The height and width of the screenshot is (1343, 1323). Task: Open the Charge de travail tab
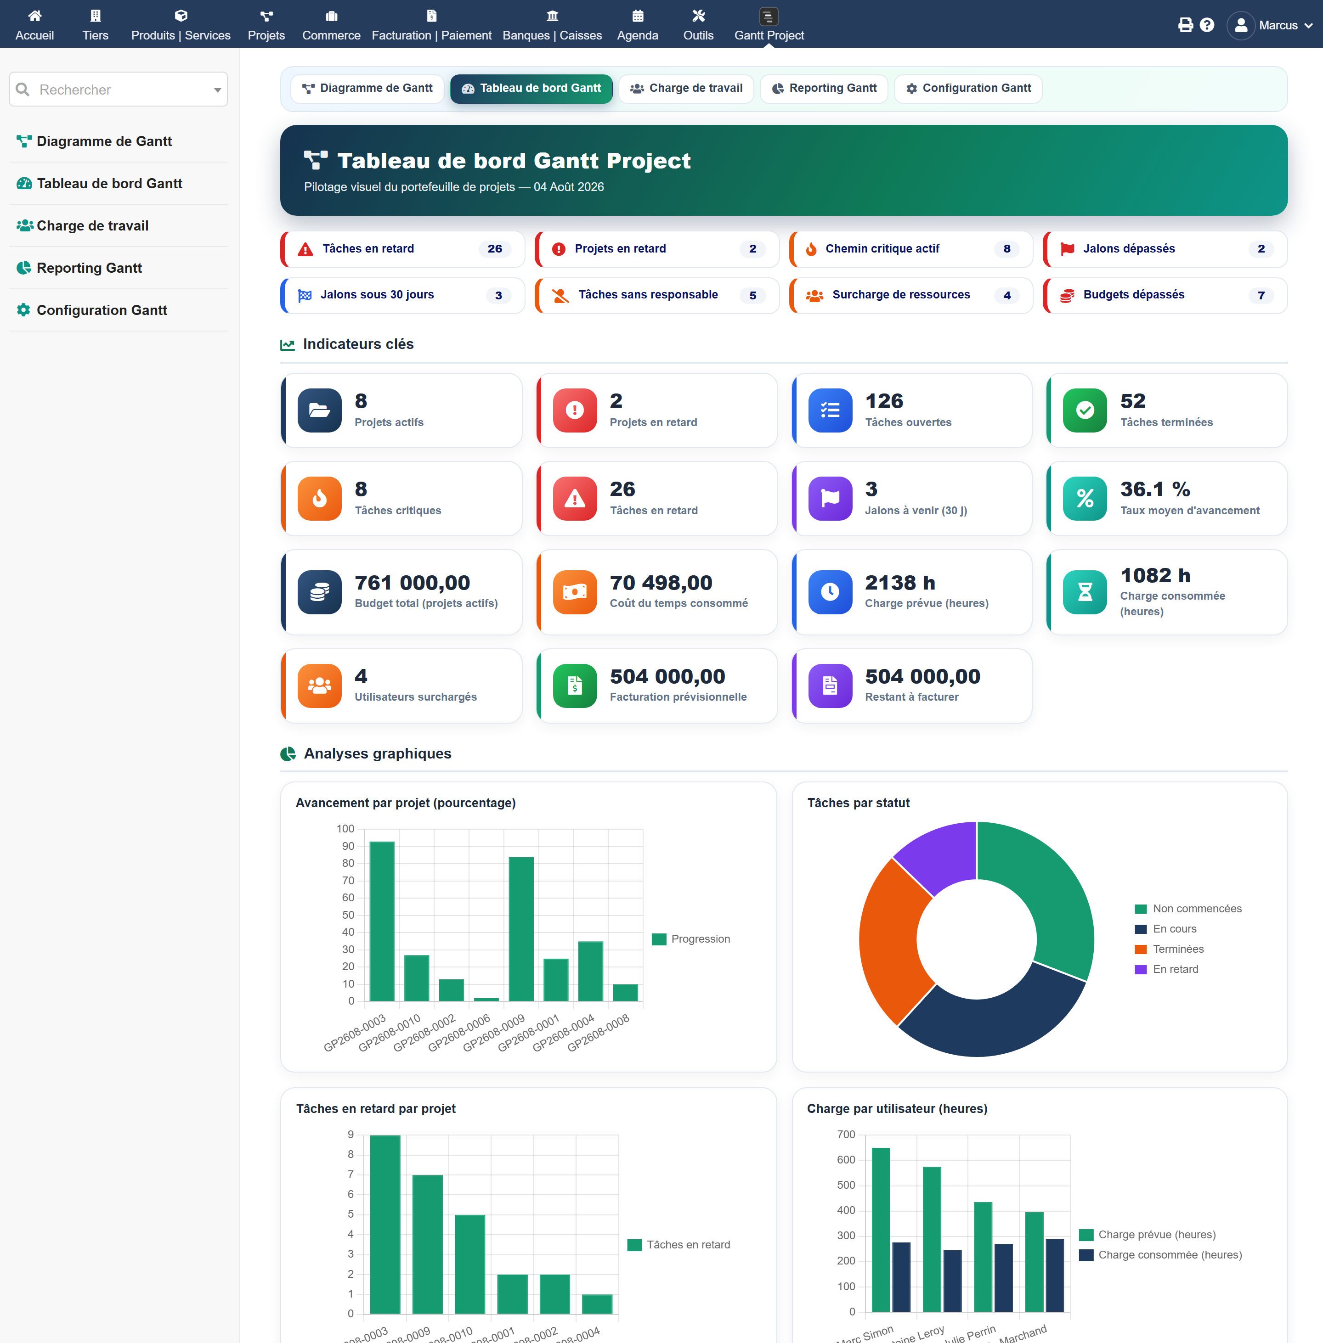686,88
